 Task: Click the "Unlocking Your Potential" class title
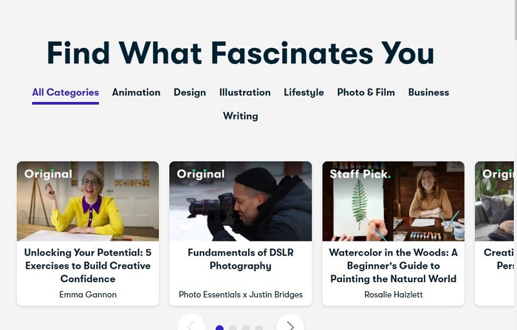[x=88, y=265]
